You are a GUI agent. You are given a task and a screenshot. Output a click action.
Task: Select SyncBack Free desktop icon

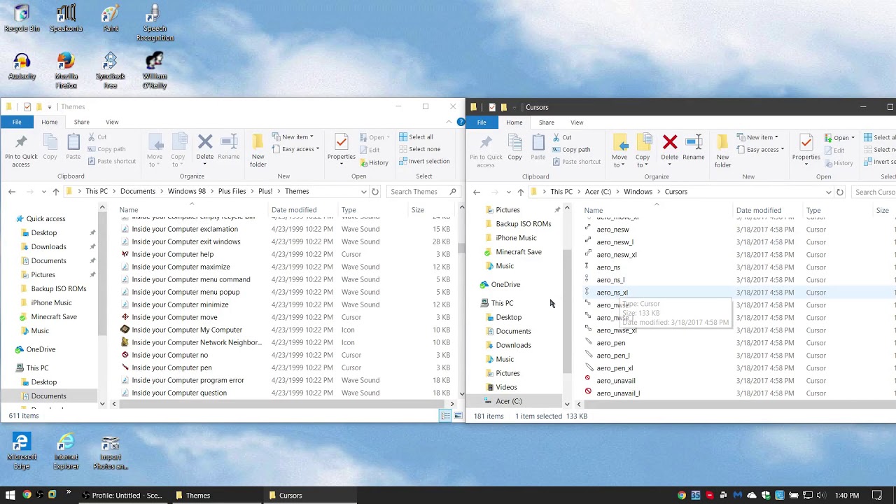[x=110, y=71]
